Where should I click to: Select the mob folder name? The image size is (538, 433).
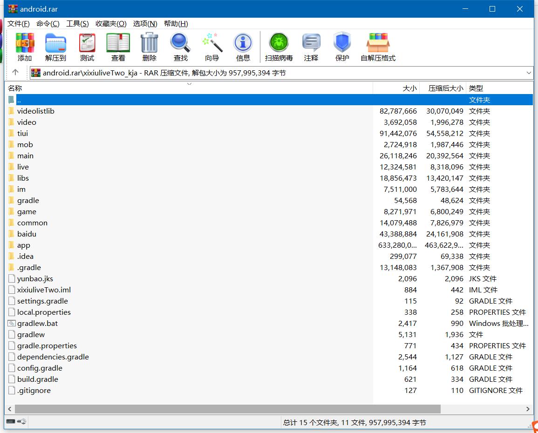(x=25, y=144)
